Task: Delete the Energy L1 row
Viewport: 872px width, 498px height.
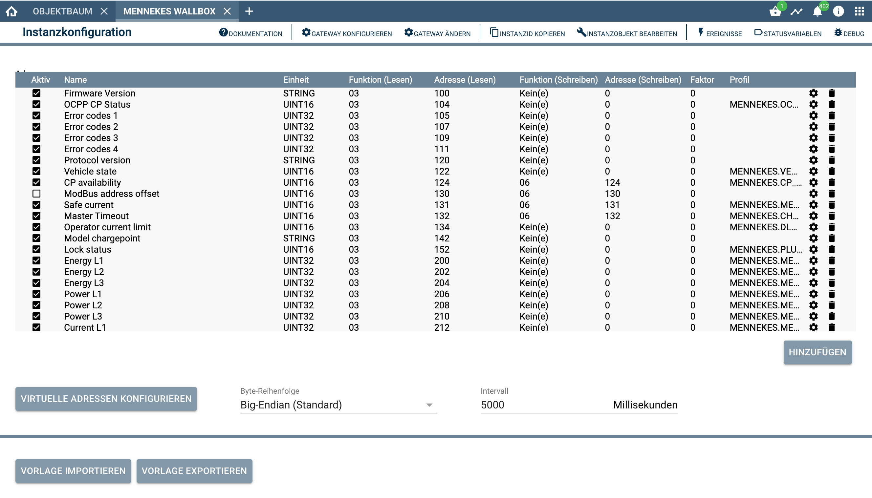Action: click(832, 260)
